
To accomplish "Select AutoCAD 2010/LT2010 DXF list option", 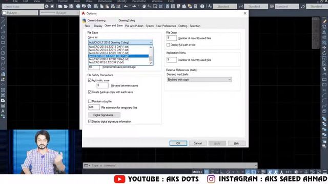I will [118, 50].
